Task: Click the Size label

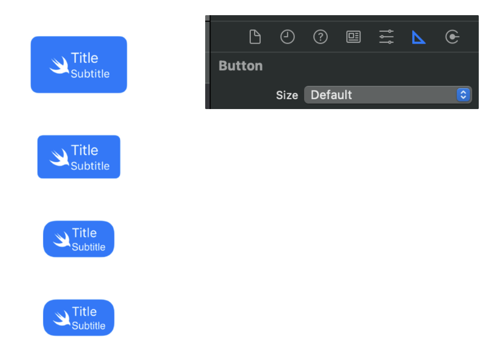Action: pos(287,95)
